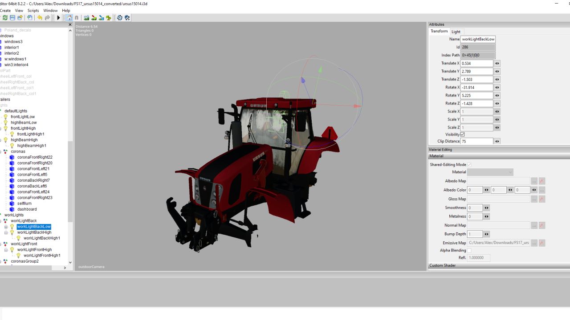
Task: Click the document import toolbar icon
Action: (x=30, y=18)
